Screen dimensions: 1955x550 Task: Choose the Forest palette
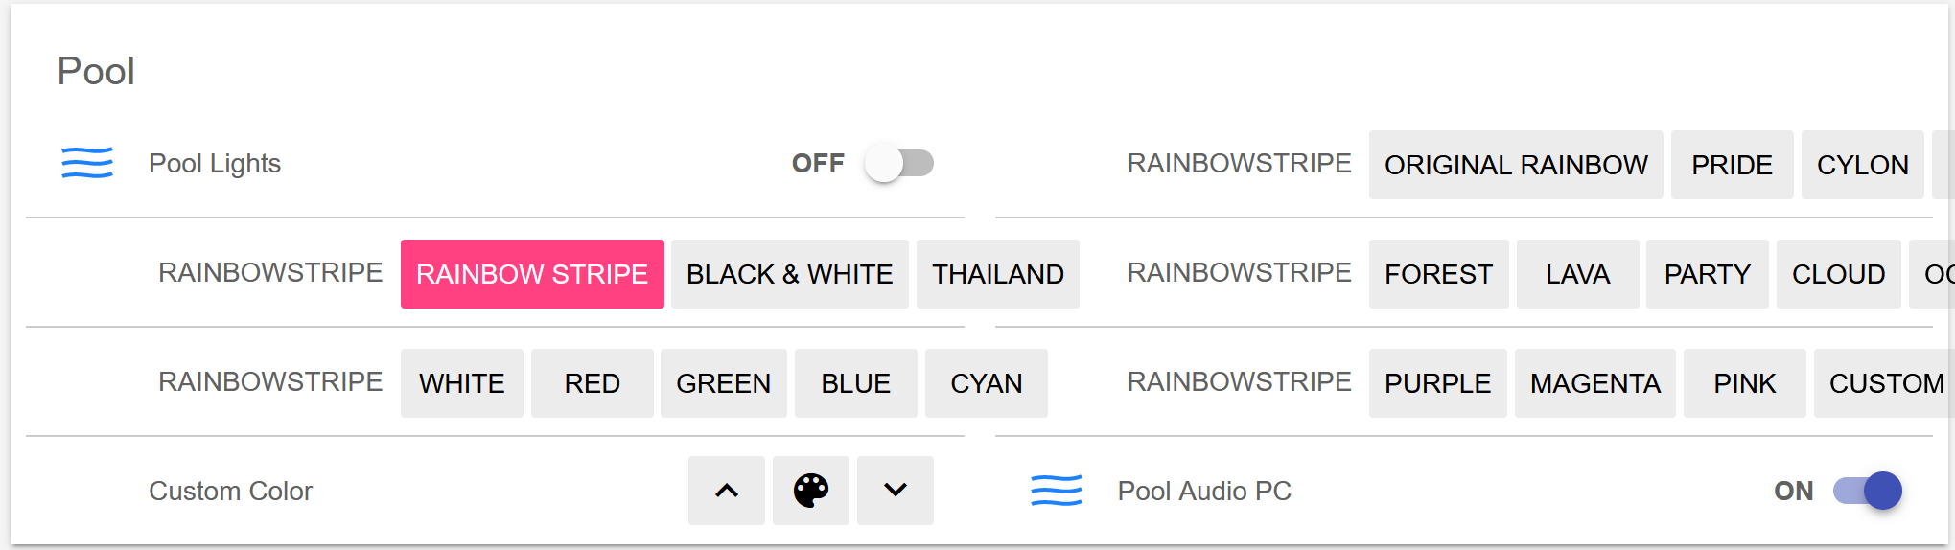click(1438, 274)
